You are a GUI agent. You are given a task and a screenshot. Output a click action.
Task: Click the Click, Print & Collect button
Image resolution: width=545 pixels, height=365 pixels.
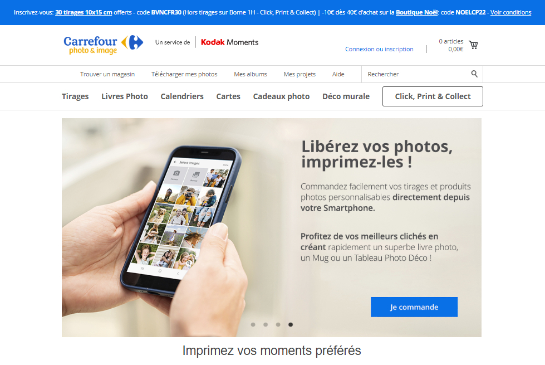pos(433,96)
